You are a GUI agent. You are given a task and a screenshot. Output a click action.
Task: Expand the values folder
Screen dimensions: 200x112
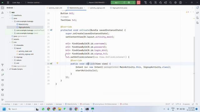coord(12,60)
